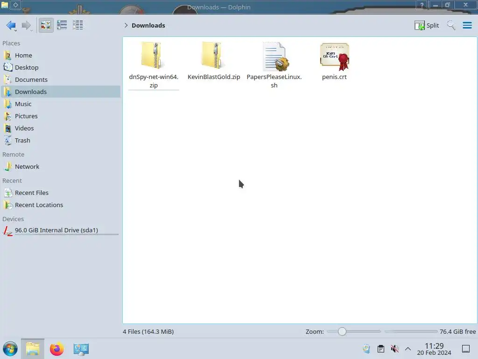Toggle the pin-on-all-desktops title bar button
The image size is (478, 359).
tap(16, 5)
